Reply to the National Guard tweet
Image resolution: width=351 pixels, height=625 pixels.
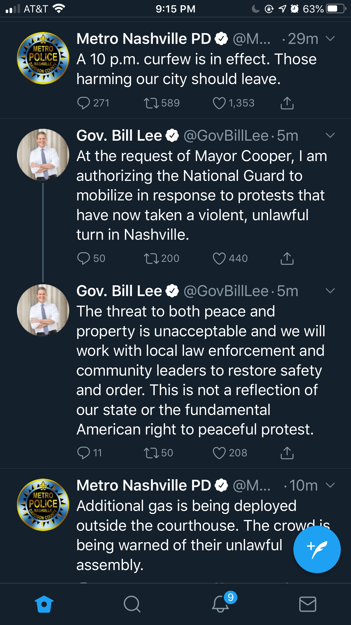83,258
